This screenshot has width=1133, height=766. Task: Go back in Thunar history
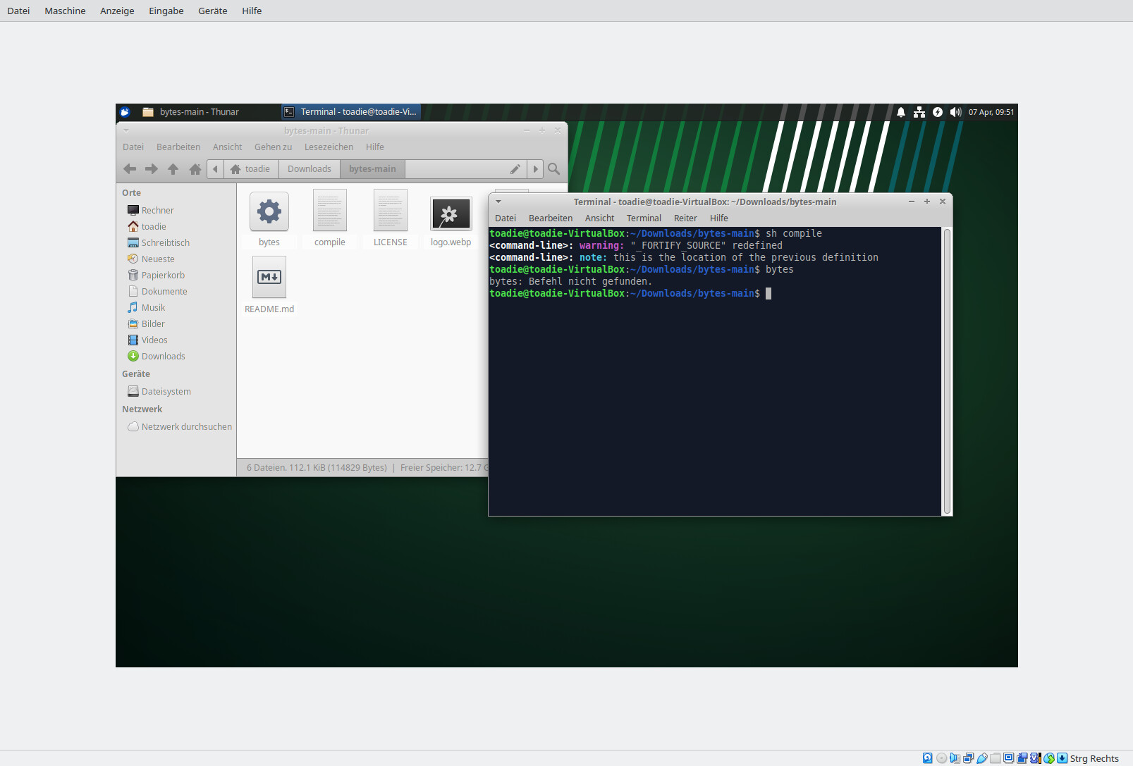click(130, 169)
